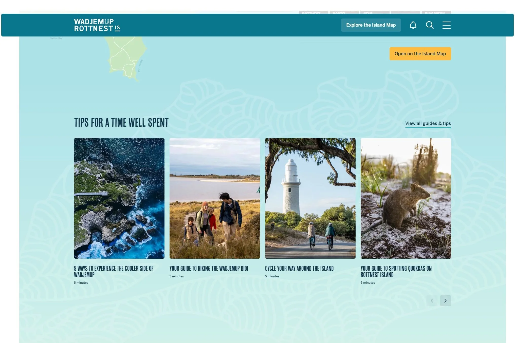Open the aerial coastline article image
Viewport: 515px width, 343px height.
pos(119,198)
